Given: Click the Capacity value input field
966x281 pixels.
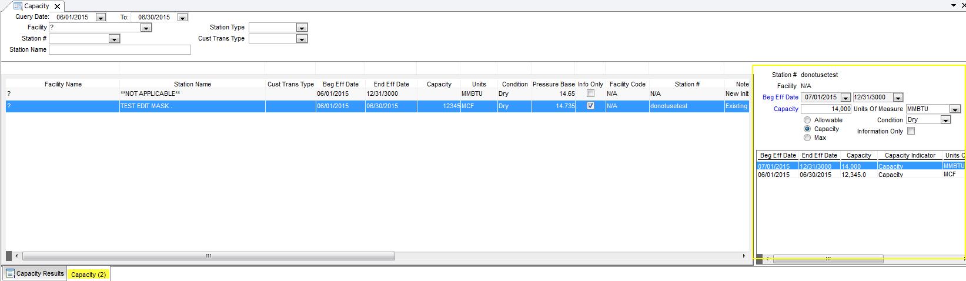Looking at the screenshot, I should [x=825, y=109].
